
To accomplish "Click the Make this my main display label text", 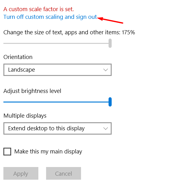I will [48, 152].
